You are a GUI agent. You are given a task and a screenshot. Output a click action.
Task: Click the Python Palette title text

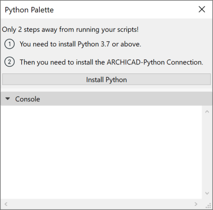29,10
